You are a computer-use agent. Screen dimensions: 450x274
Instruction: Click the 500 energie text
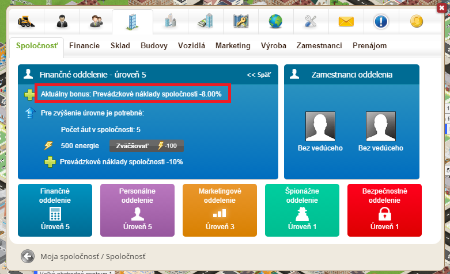click(x=80, y=146)
